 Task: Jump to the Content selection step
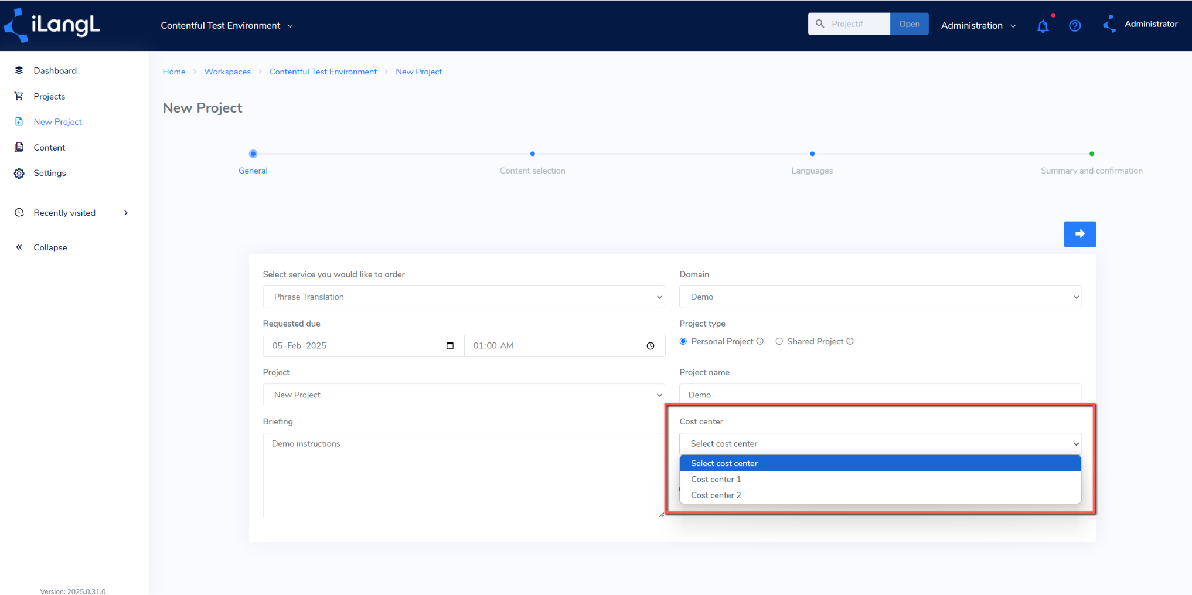coord(533,171)
